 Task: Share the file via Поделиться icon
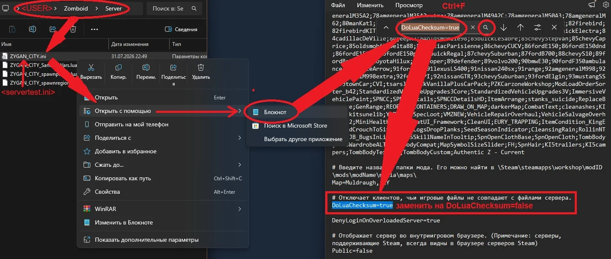pos(173,67)
